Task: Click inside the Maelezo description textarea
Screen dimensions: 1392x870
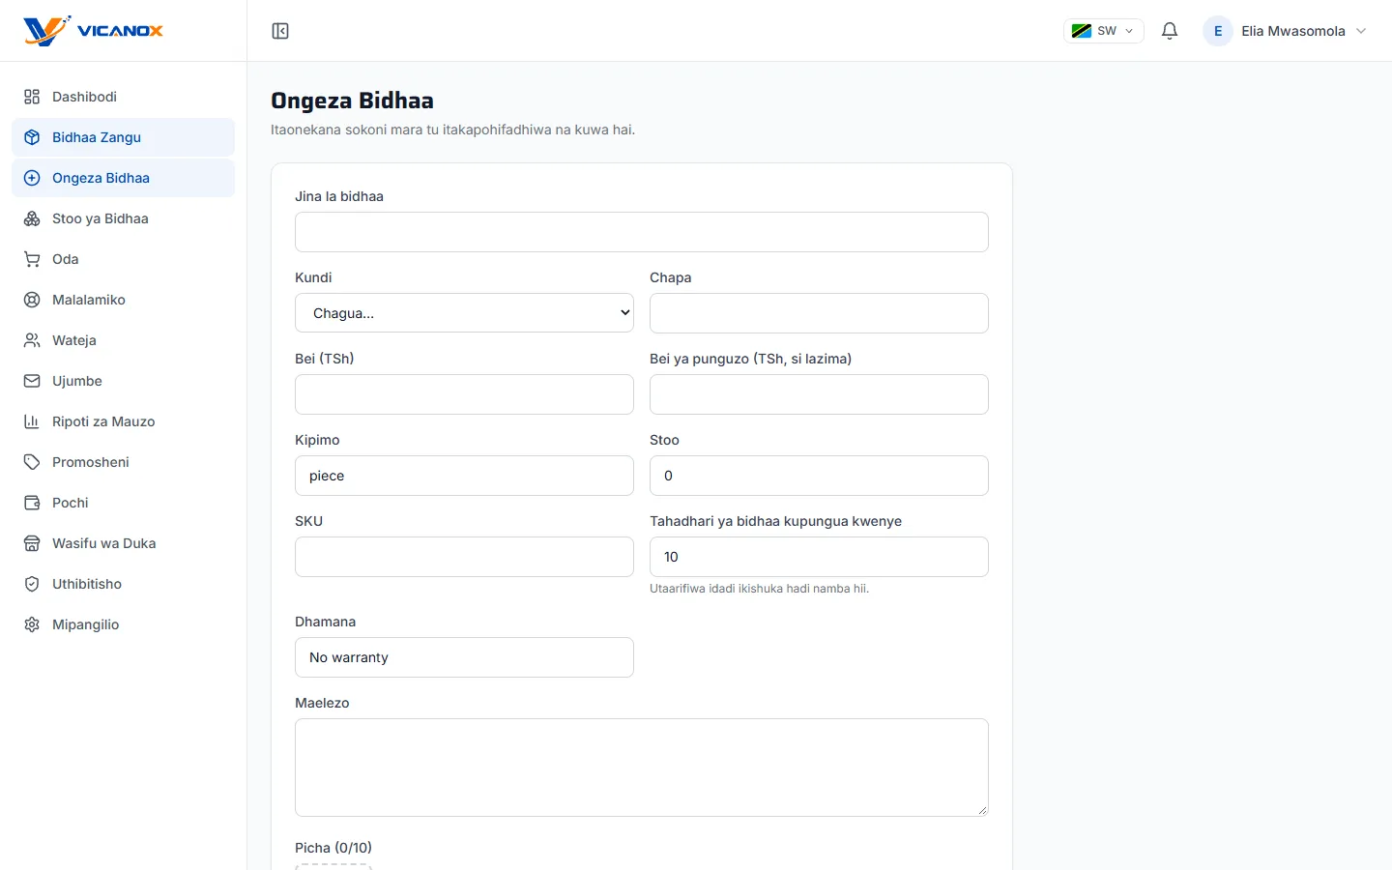Action: [x=642, y=768]
